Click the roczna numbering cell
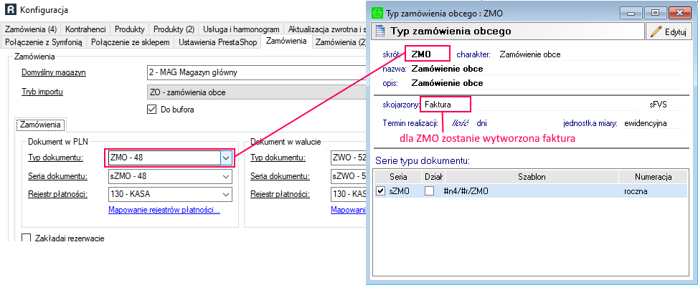This screenshot has width=698, height=285. click(636, 191)
